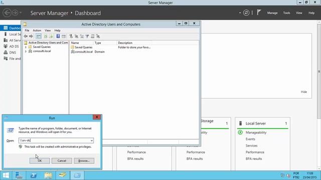Launch PowerShell from the taskbar
This screenshot has height=180, width=321.
click(34, 175)
